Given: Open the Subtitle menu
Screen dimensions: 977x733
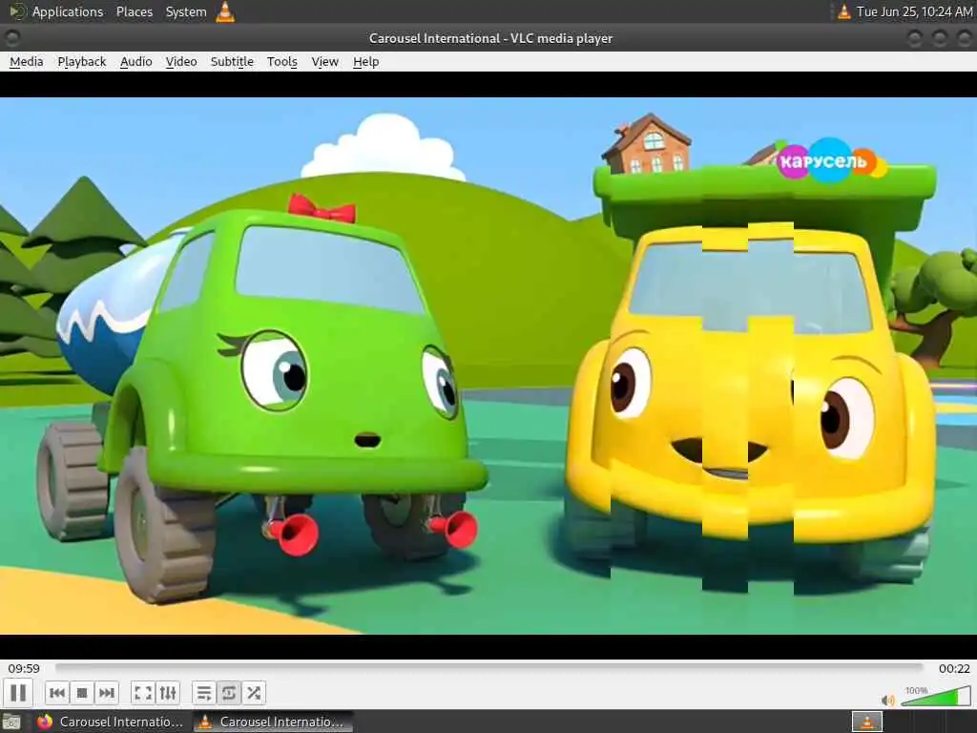Looking at the screenshot, I should coord(232,62).
